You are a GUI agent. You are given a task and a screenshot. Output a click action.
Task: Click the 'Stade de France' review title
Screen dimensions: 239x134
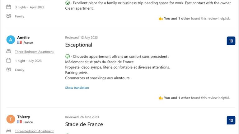(x=84, y=124)
